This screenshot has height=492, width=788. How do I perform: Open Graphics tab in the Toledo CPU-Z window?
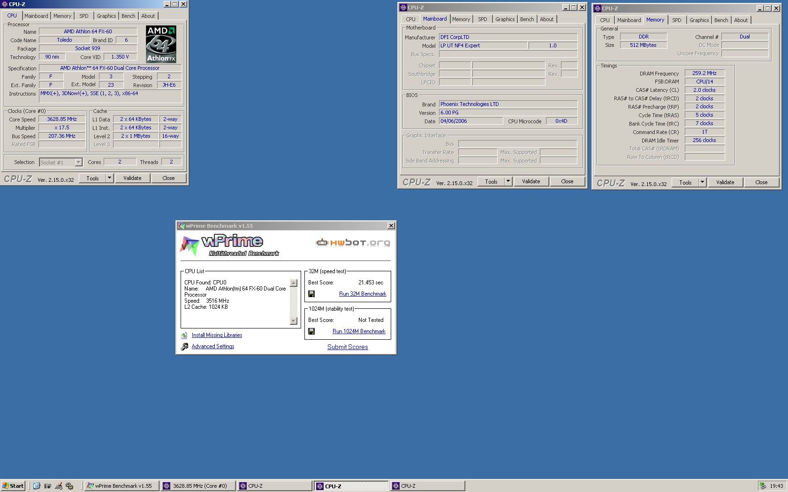[106, 16]
